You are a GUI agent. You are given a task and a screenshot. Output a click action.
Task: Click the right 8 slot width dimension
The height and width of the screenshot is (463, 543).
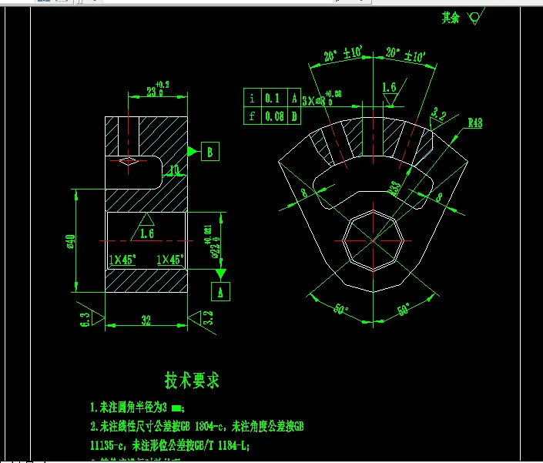coord(438,197)
